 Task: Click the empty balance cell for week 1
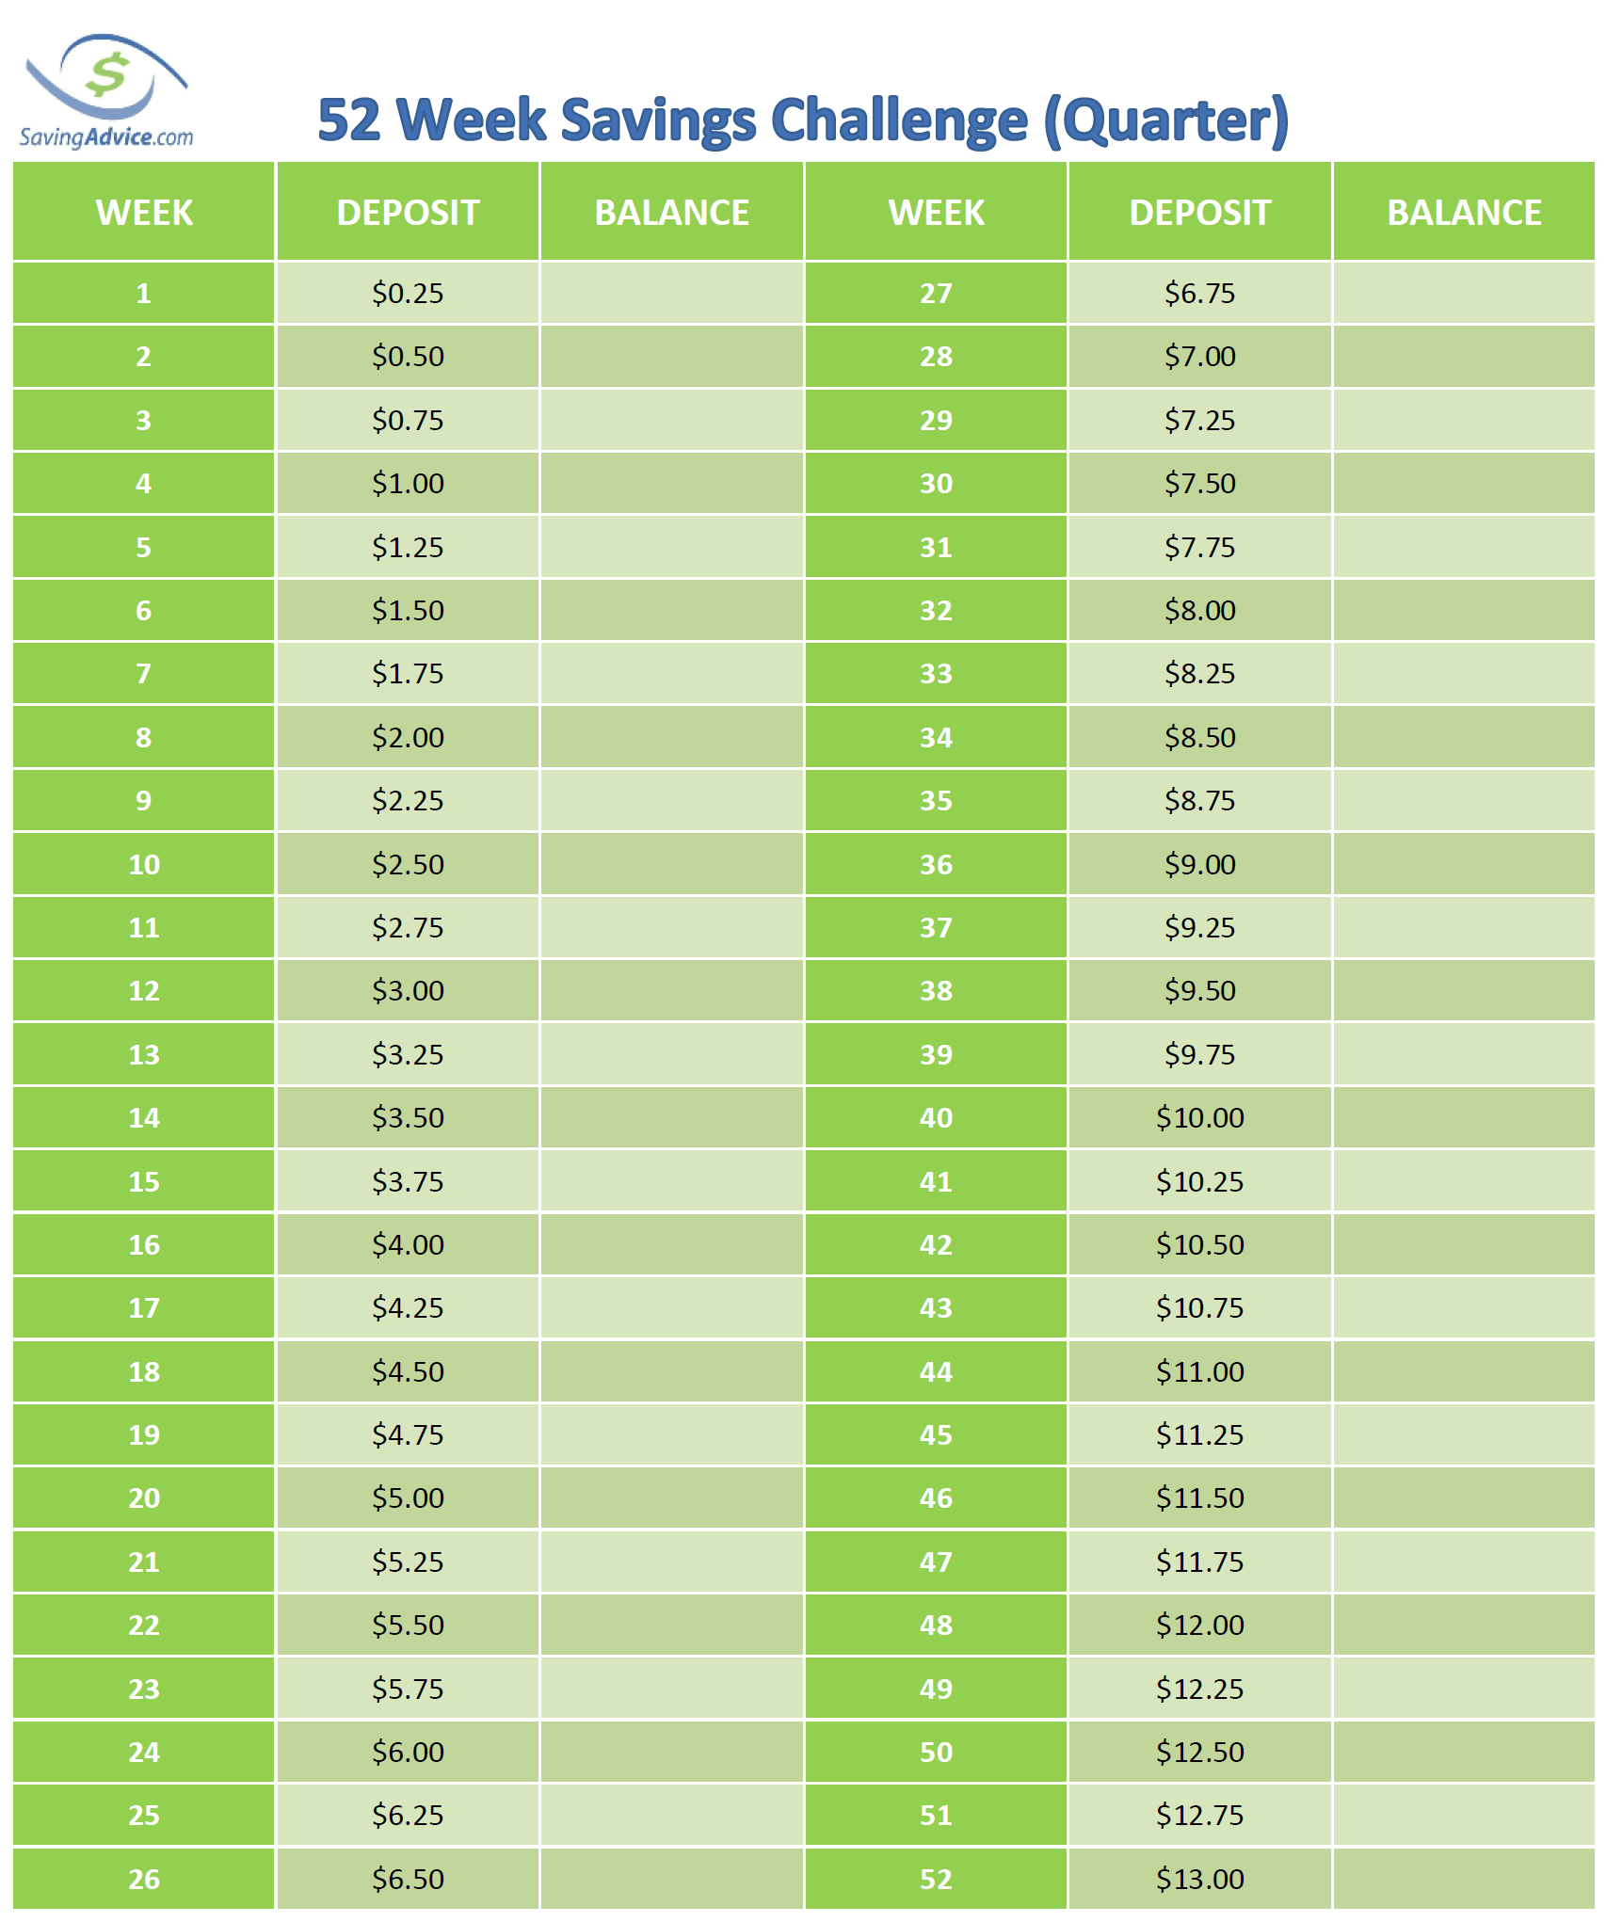coord(671,294)
